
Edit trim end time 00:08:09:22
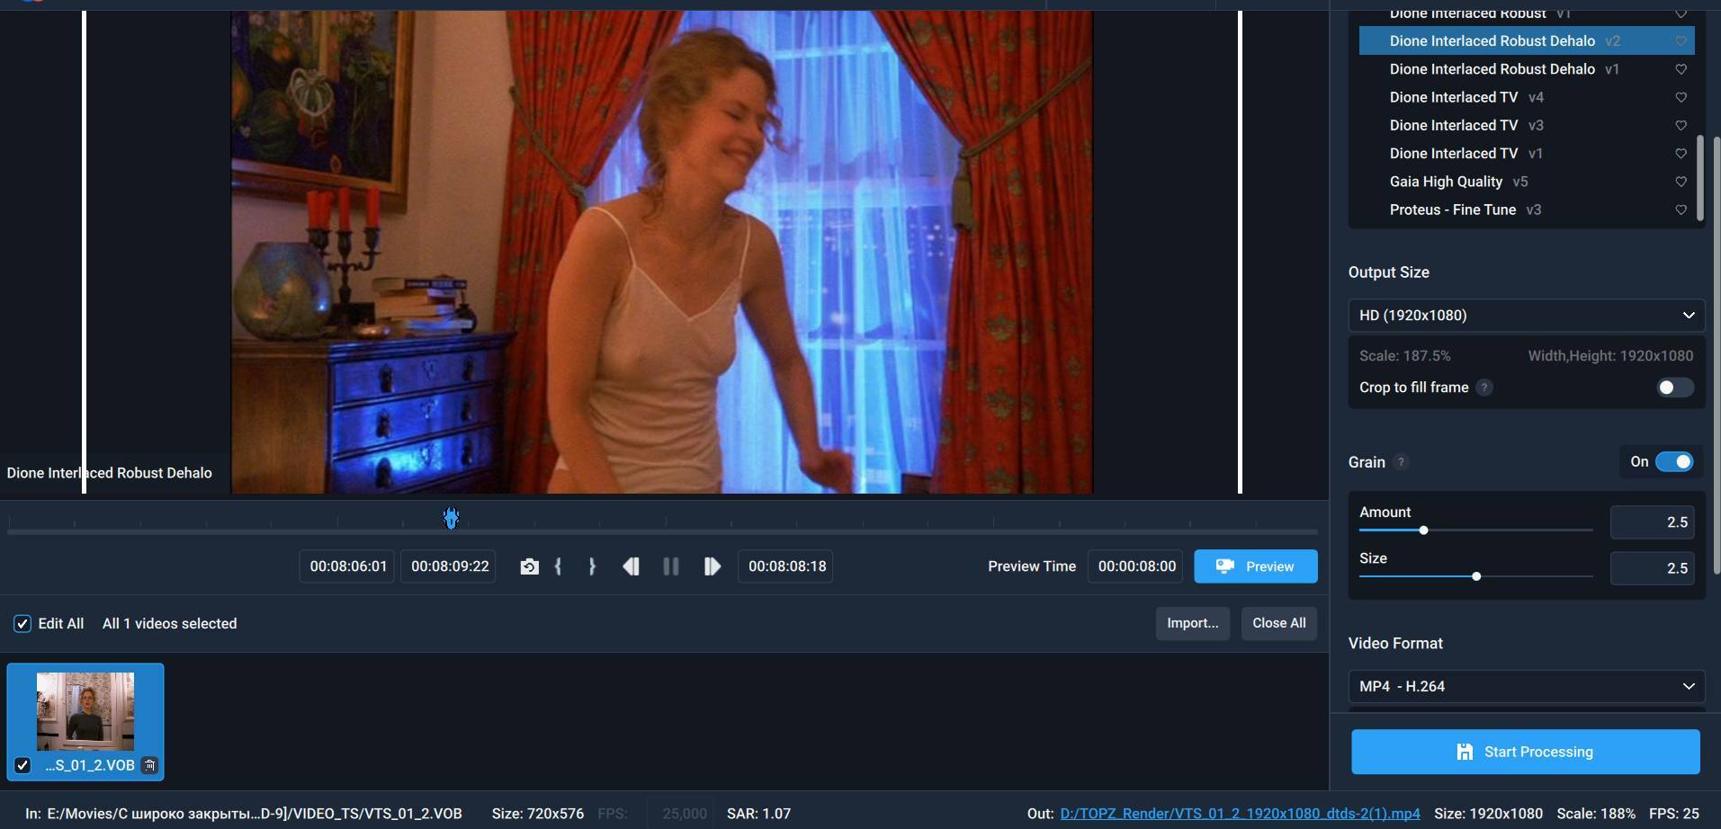point(449,566)
